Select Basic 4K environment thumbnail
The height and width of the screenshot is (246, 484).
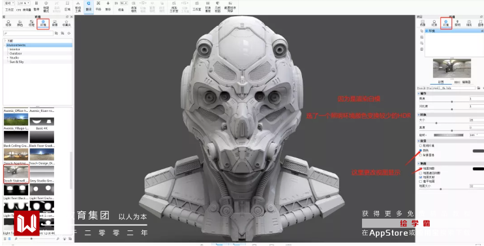click(42, 121)
